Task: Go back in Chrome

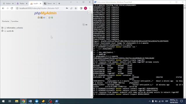Action: [3, 8]
